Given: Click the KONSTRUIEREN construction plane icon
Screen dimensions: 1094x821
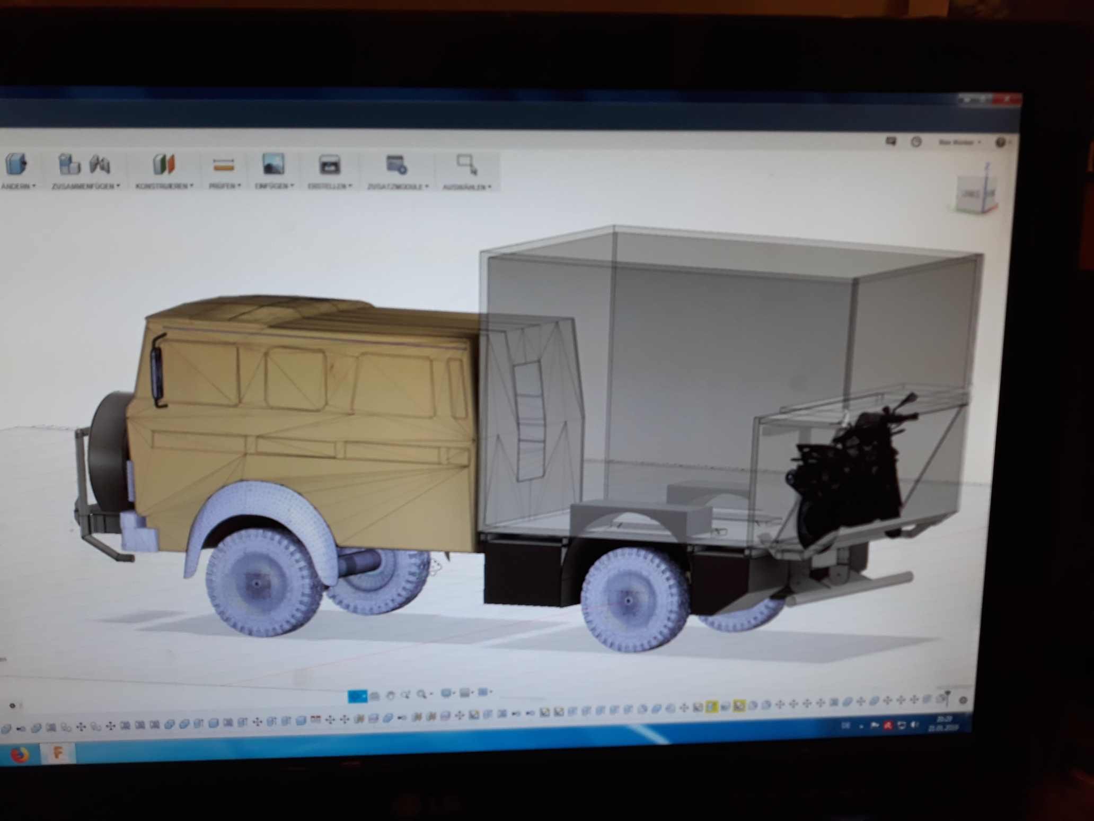Looking at the screenshot, I should (164, 164).
